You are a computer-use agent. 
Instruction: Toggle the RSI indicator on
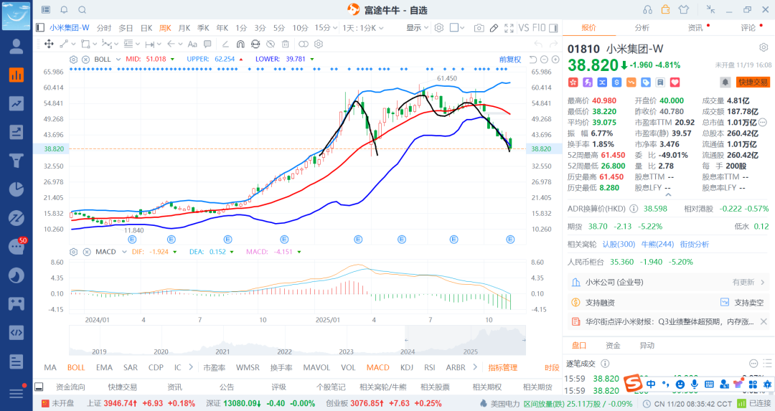pos(430,367)
